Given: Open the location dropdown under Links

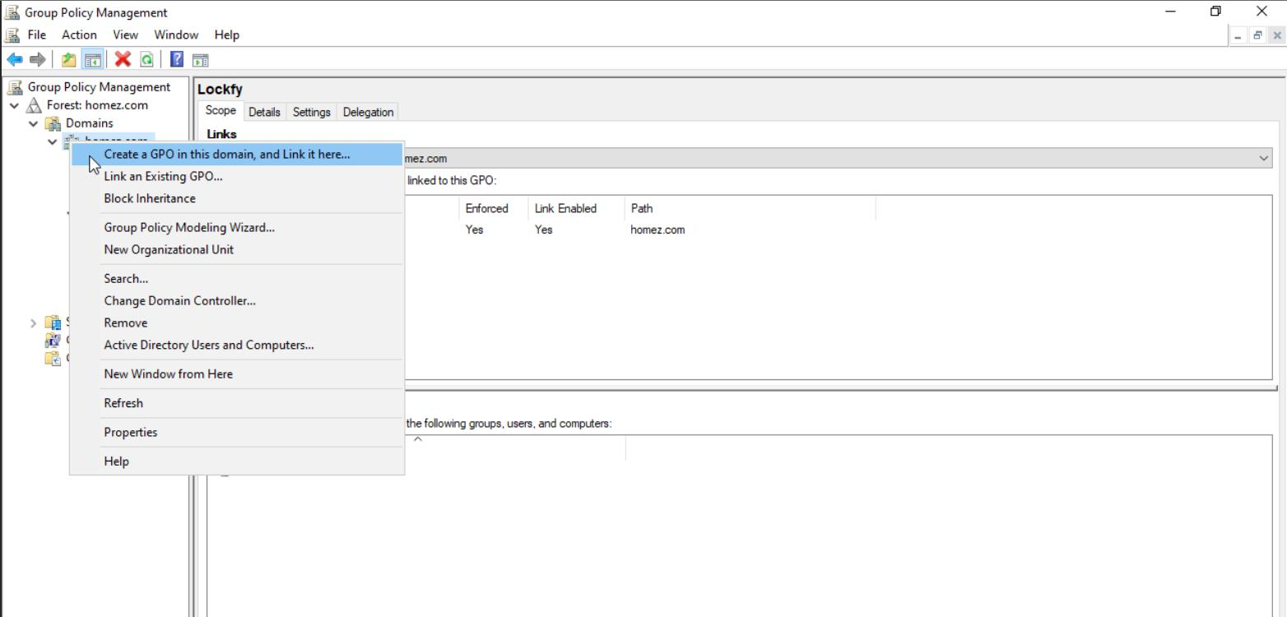Looking at the screenshot, I should click(1264, 158).
